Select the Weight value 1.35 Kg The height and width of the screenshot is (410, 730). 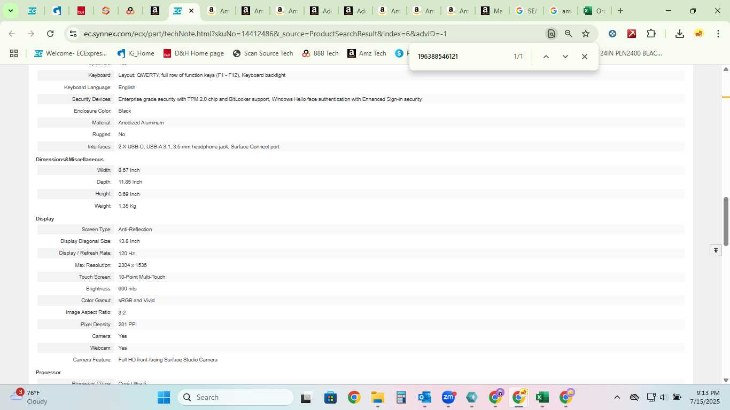[x=127, y=206]
